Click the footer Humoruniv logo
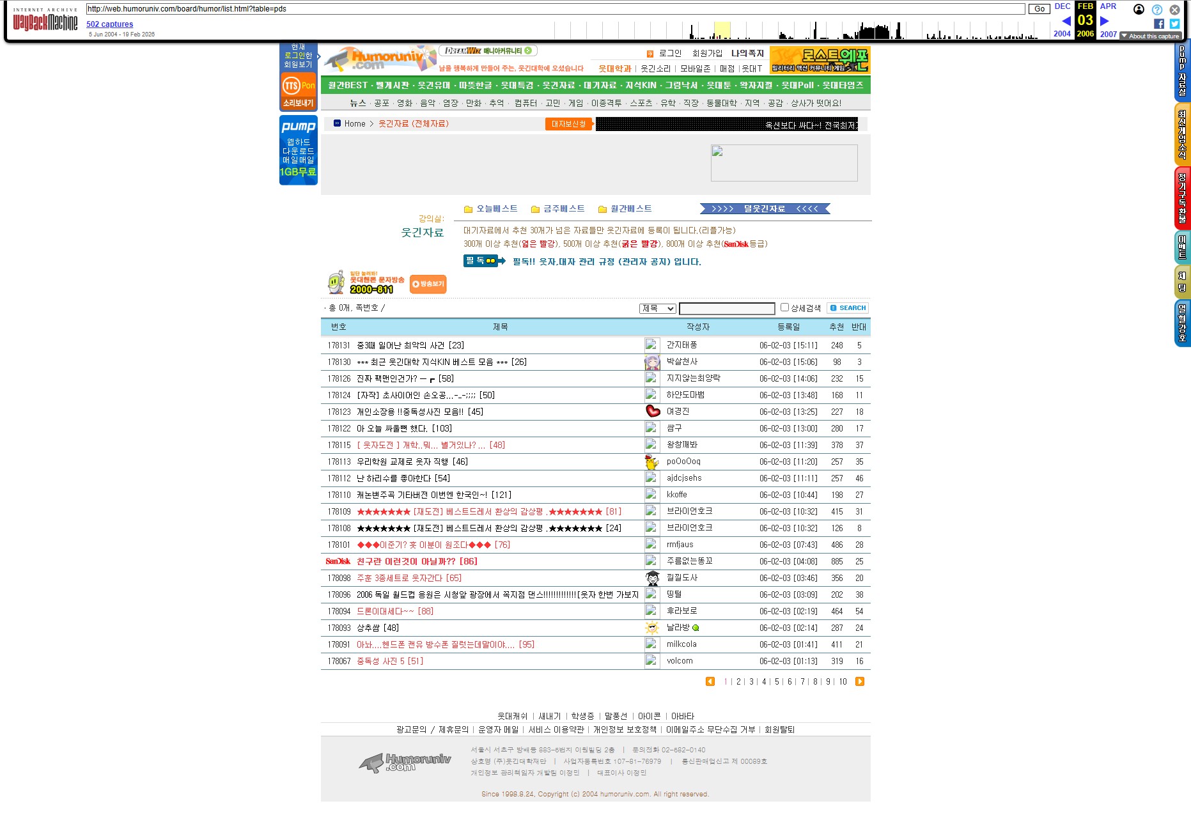The image size is (1191, 815). (405, 762)
